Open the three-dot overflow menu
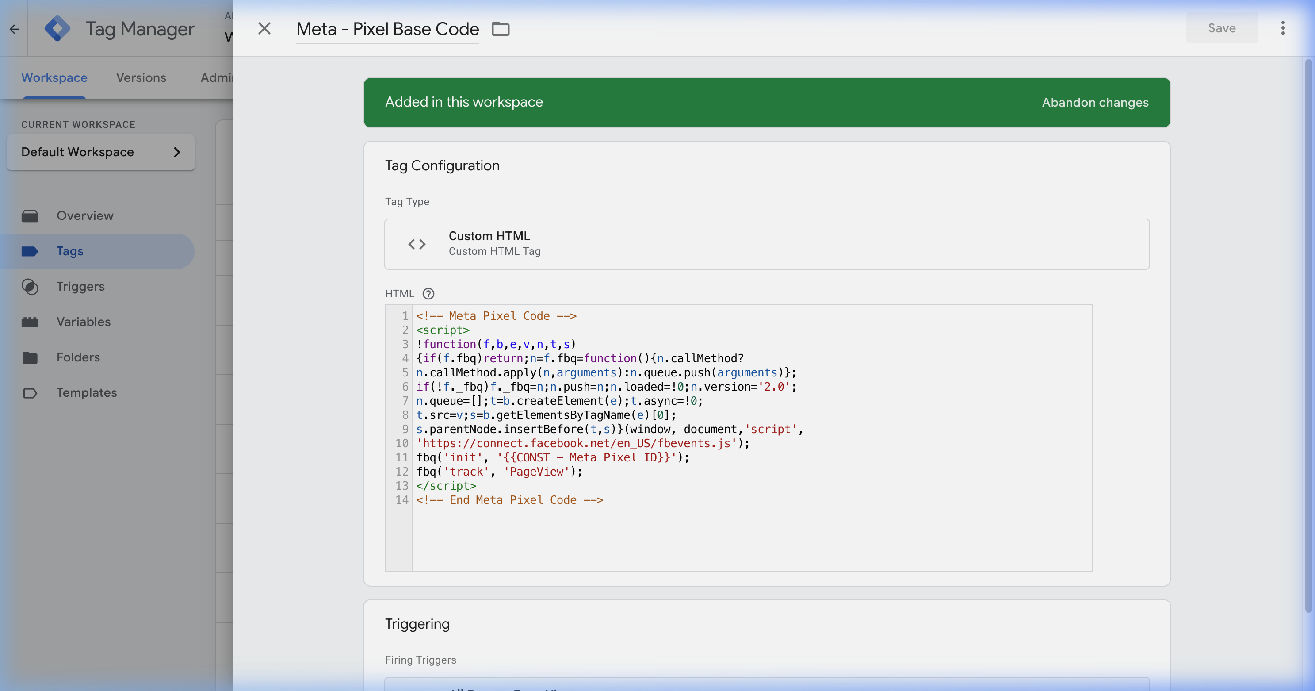1315x691 pixels. click(1284, 28)
